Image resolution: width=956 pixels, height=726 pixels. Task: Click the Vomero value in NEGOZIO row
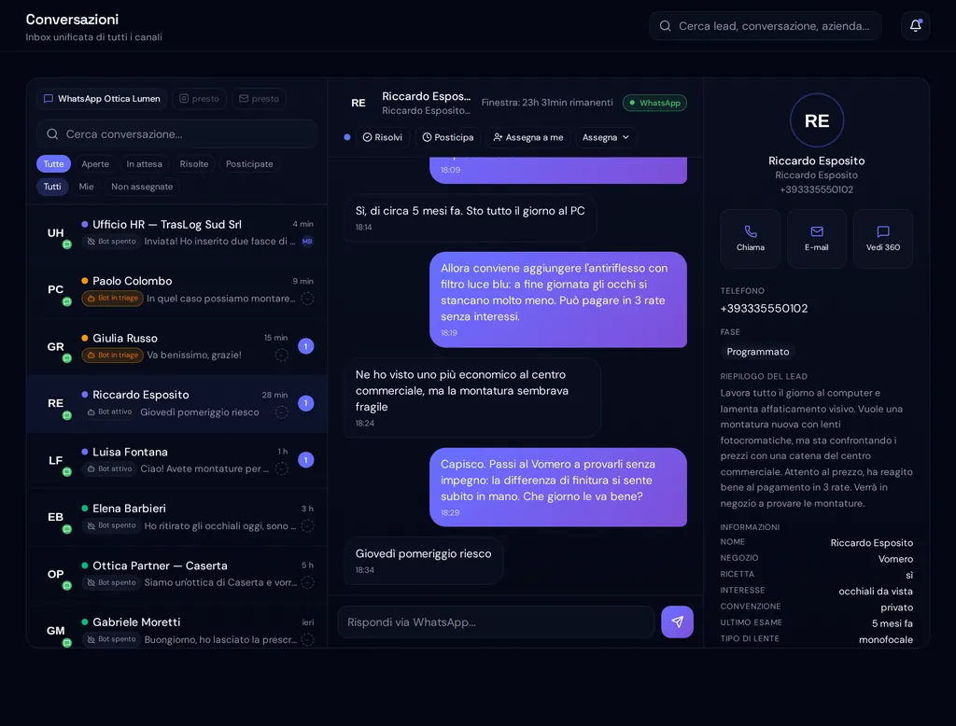point(895,559)
